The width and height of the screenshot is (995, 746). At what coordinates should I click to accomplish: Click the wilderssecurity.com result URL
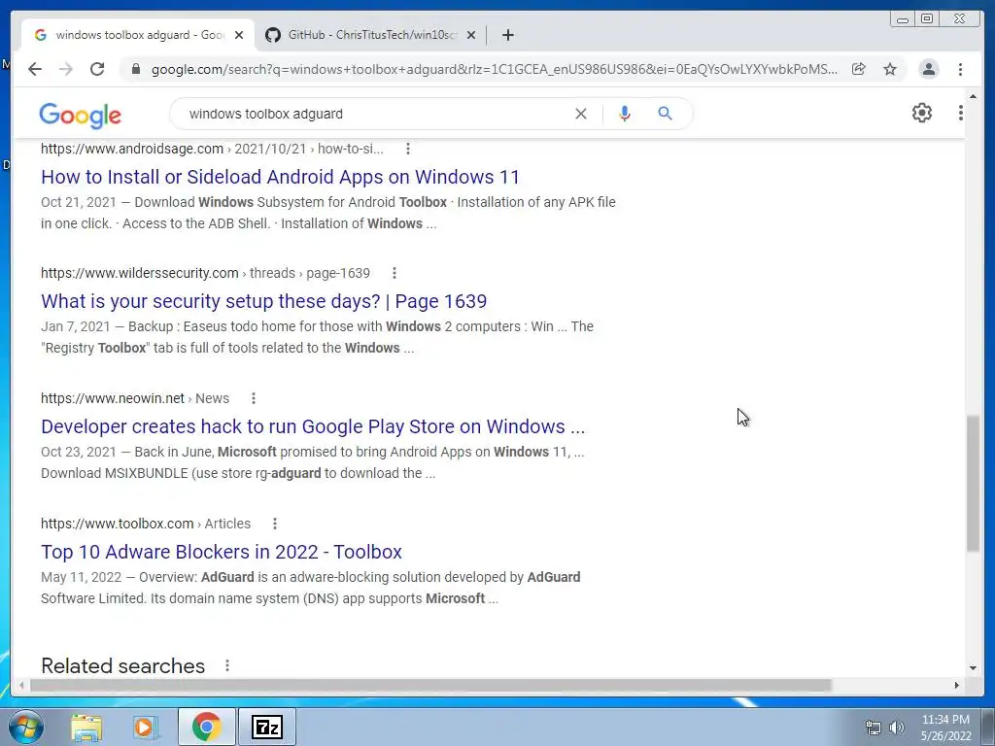(205, 273)
